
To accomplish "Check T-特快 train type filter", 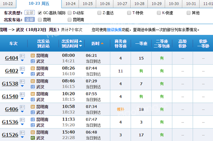I will click(129, 13).
